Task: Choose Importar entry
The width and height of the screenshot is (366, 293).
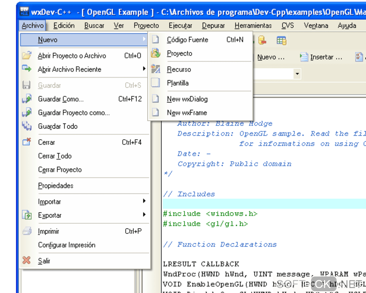Action: (x=84, y=201)
